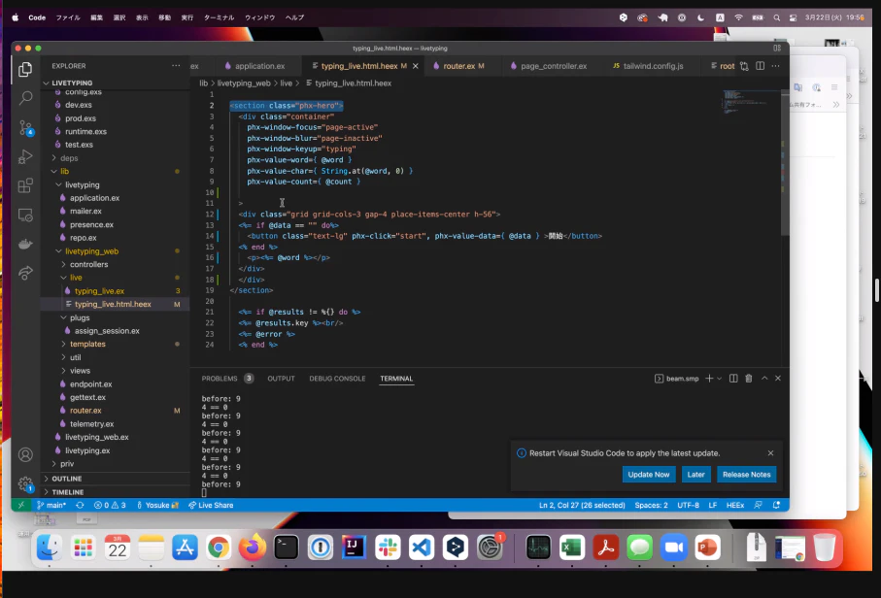Open the Live Share activity bar view
The image size is (881, 598).
point(25,274)
